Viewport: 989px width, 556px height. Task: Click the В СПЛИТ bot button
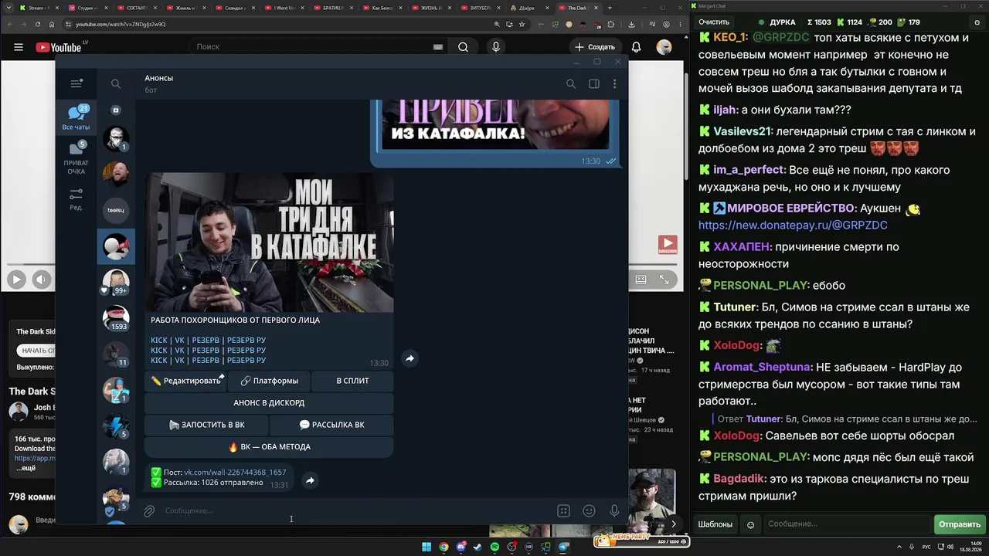(x=352, y=381)
